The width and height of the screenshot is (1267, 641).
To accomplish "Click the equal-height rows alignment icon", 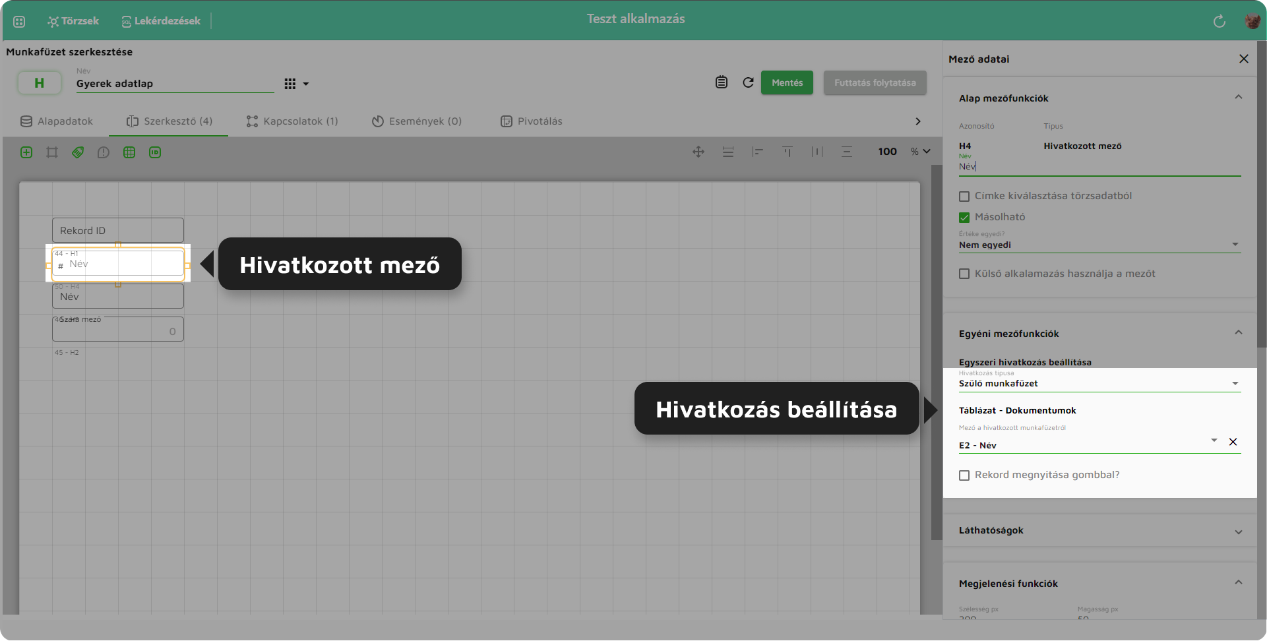I will coord(728,152).
